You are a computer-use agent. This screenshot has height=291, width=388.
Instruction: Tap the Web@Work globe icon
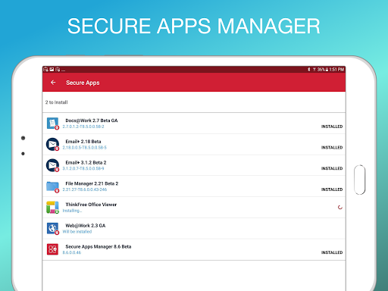[53, 229]
